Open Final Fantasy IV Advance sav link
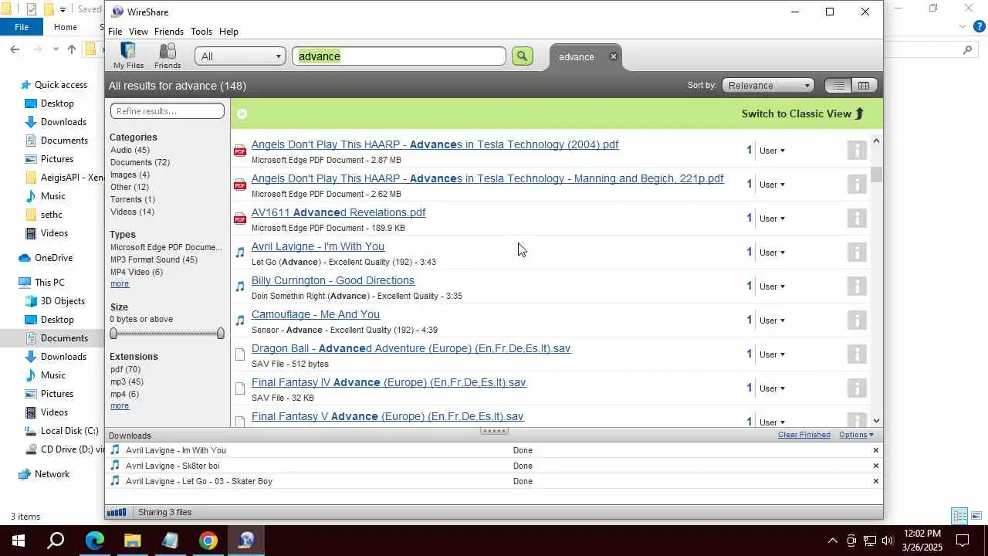 [x=389, y=382]
